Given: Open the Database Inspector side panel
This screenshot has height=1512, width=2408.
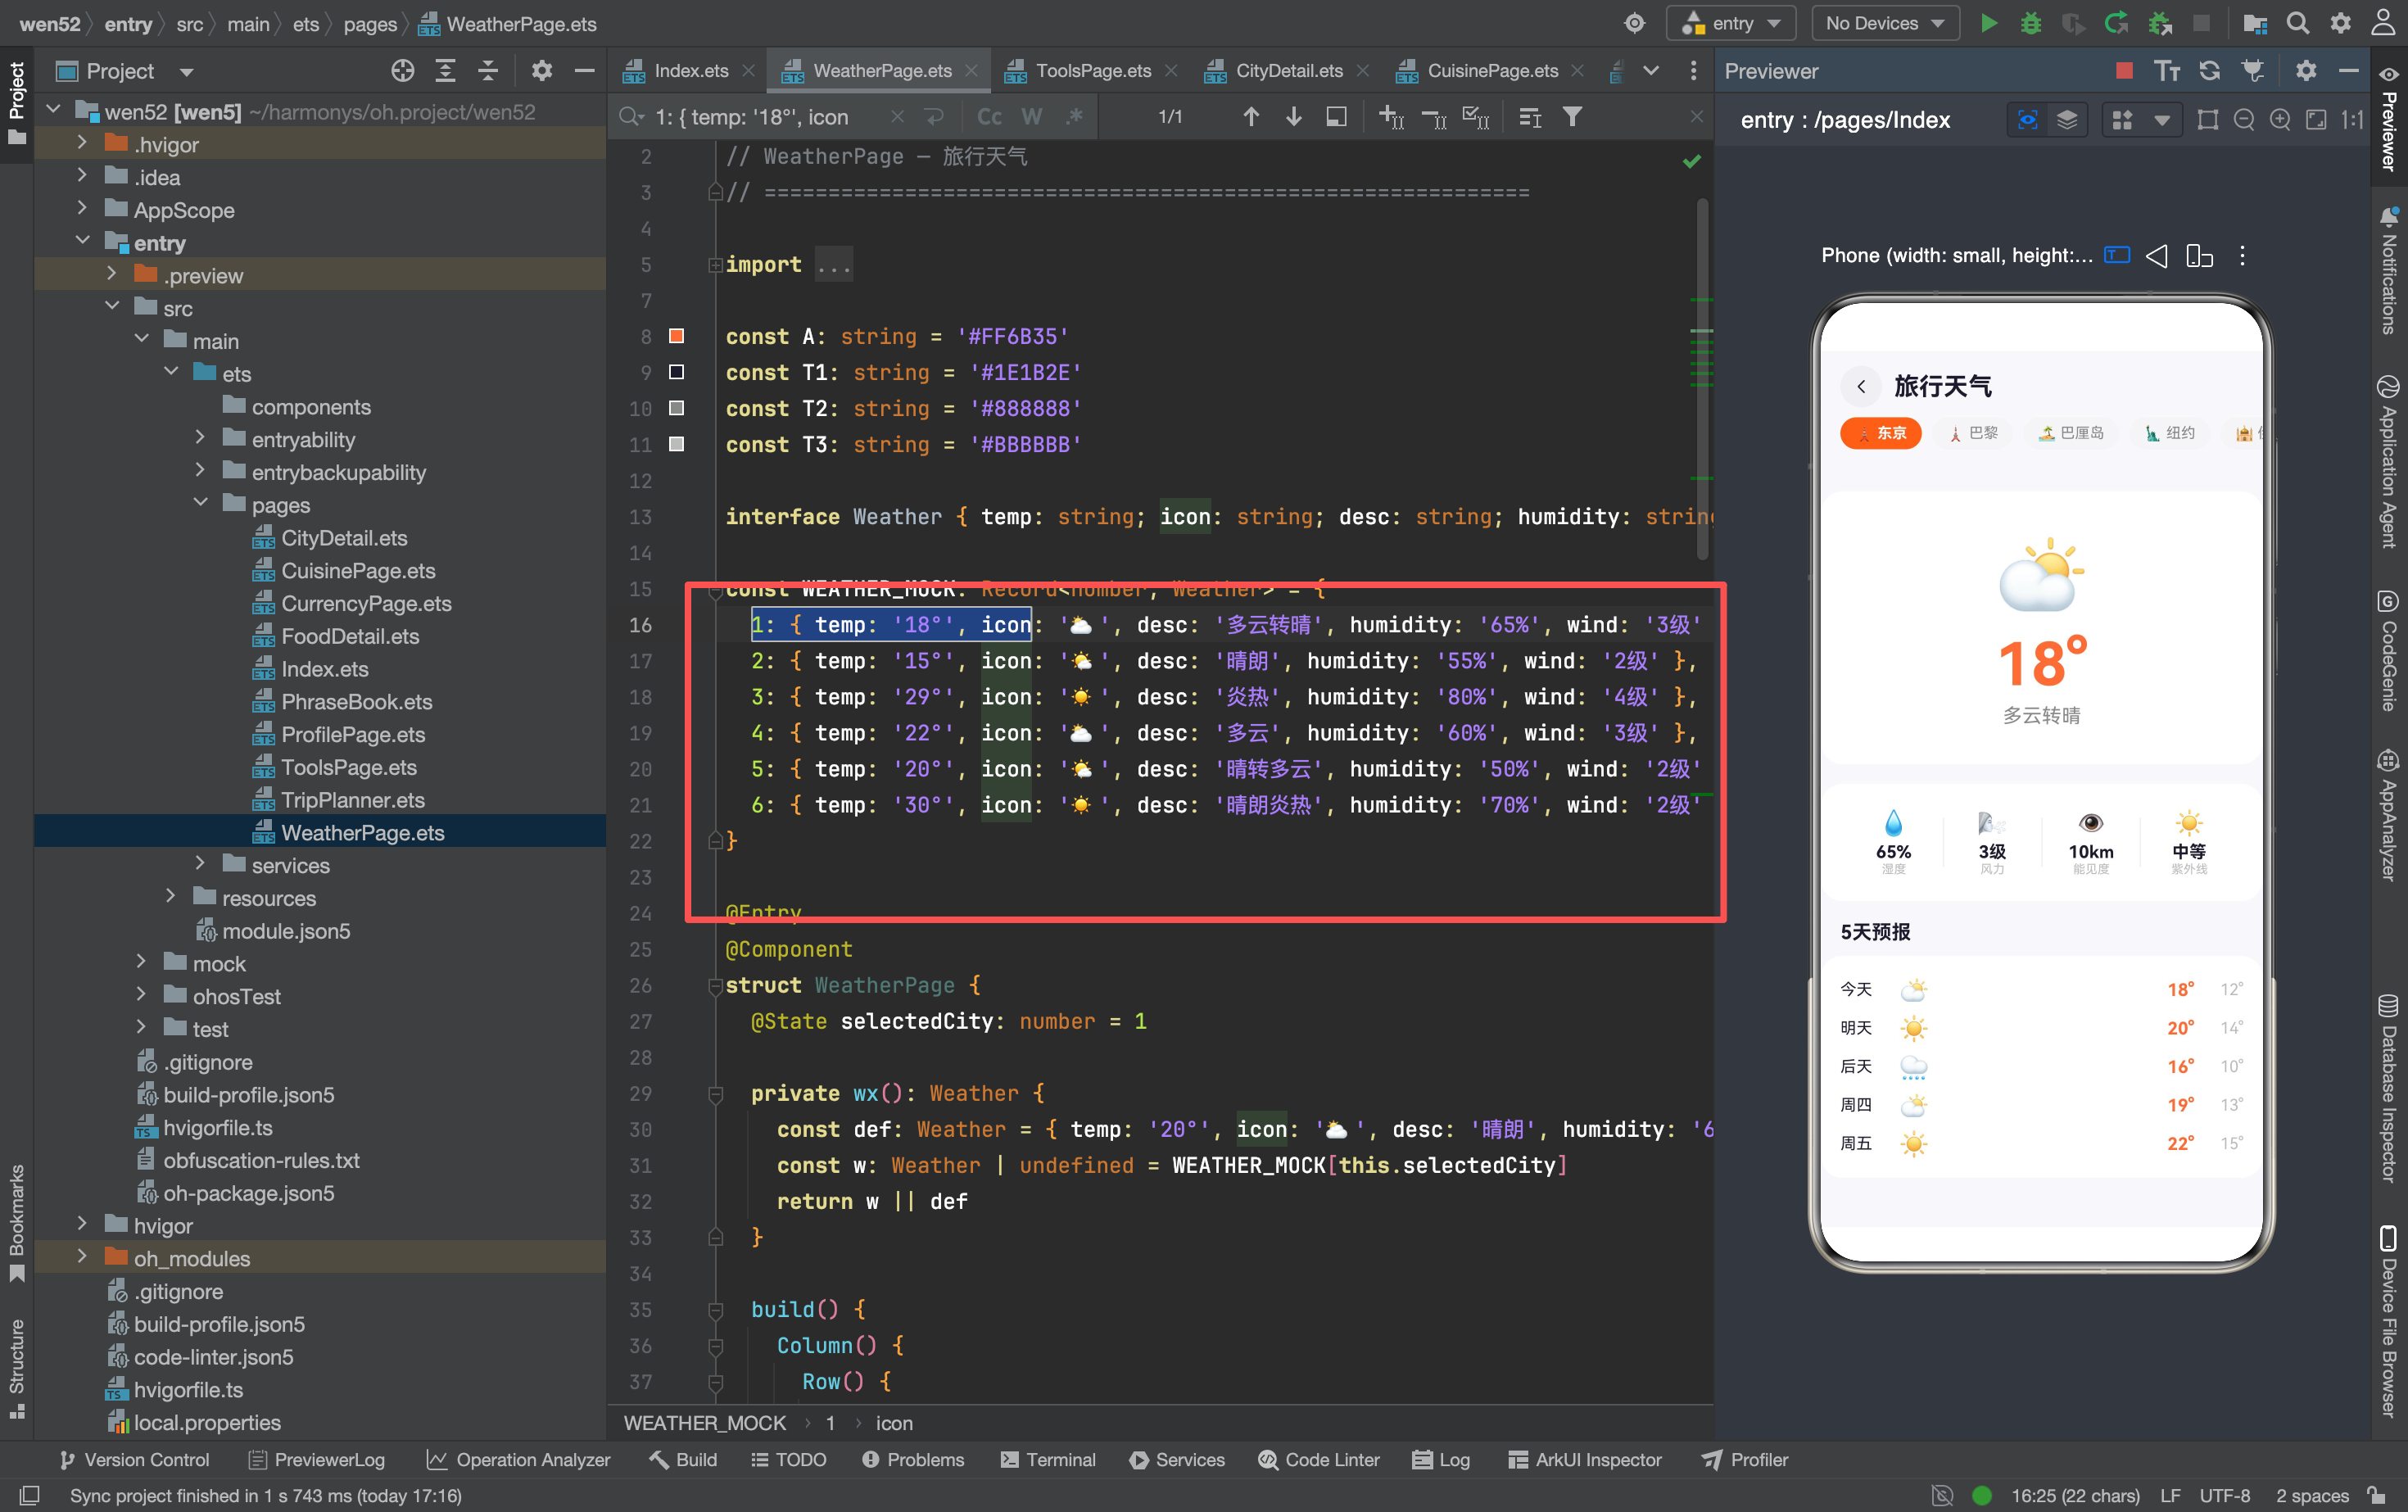Looking at the screenshot, I should 2389,1089.
